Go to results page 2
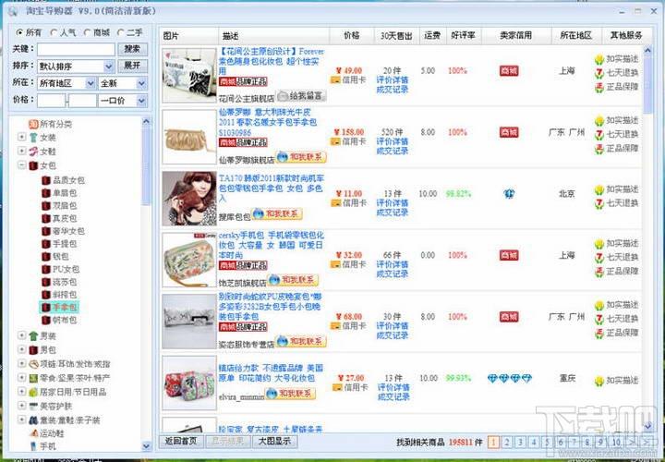Viewport: 665px width, 462px height. click(507, 442)
